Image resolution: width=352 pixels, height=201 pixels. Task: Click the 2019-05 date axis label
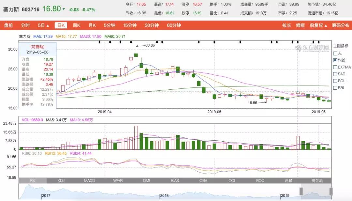214,112
